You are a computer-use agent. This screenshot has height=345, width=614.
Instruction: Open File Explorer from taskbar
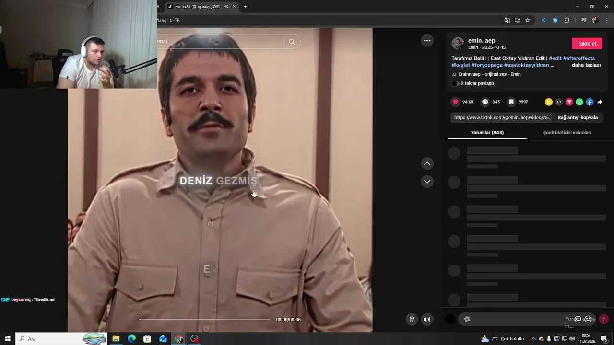(116, 339)
